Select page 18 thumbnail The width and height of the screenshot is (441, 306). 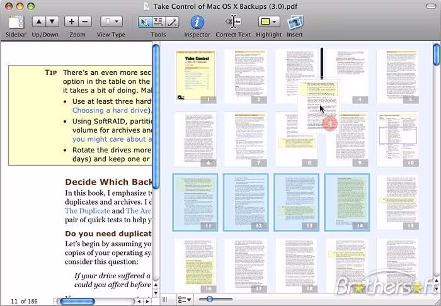click(x=297, y=265)
